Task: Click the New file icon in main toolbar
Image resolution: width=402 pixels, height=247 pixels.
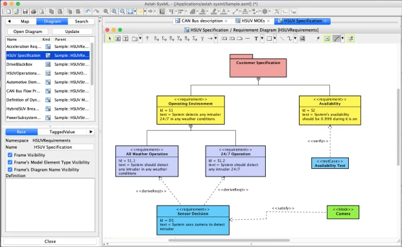Action: tap(8, 12)
